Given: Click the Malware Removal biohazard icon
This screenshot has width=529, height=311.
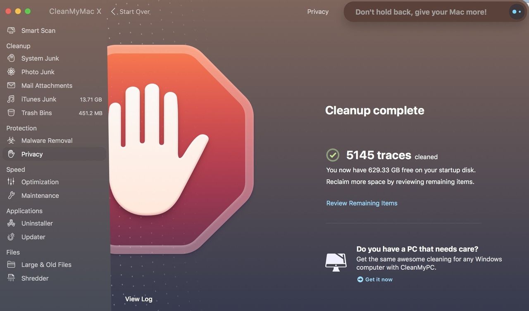Looking at the screenshot, I should (11, 141).
